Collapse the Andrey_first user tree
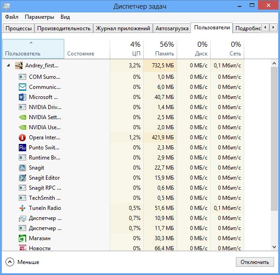Image resolution: width=280 pixels, height=275 pixels. (x=9, y=66)
